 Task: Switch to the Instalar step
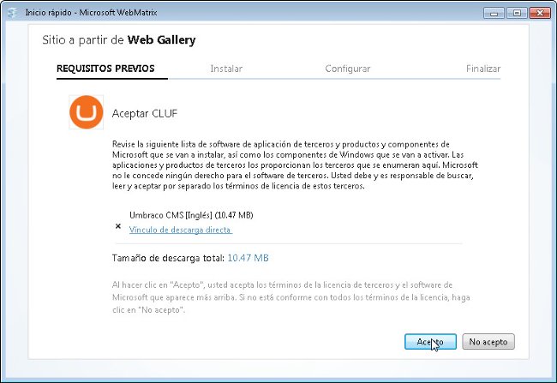[226, 69]
